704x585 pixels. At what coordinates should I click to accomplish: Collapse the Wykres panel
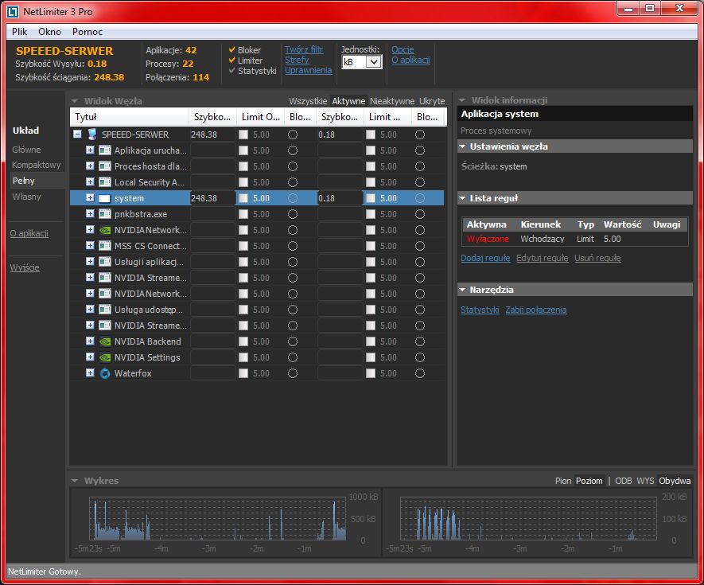tap(75, 481)
